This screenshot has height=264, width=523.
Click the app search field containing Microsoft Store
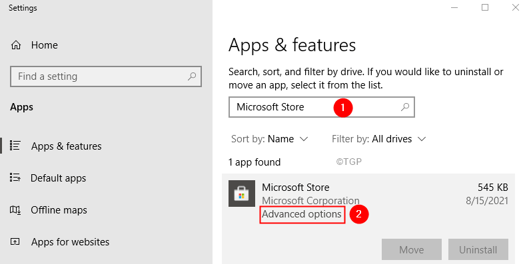tap(322, 107)
